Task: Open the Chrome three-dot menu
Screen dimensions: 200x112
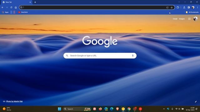Action: coord(197,7)
